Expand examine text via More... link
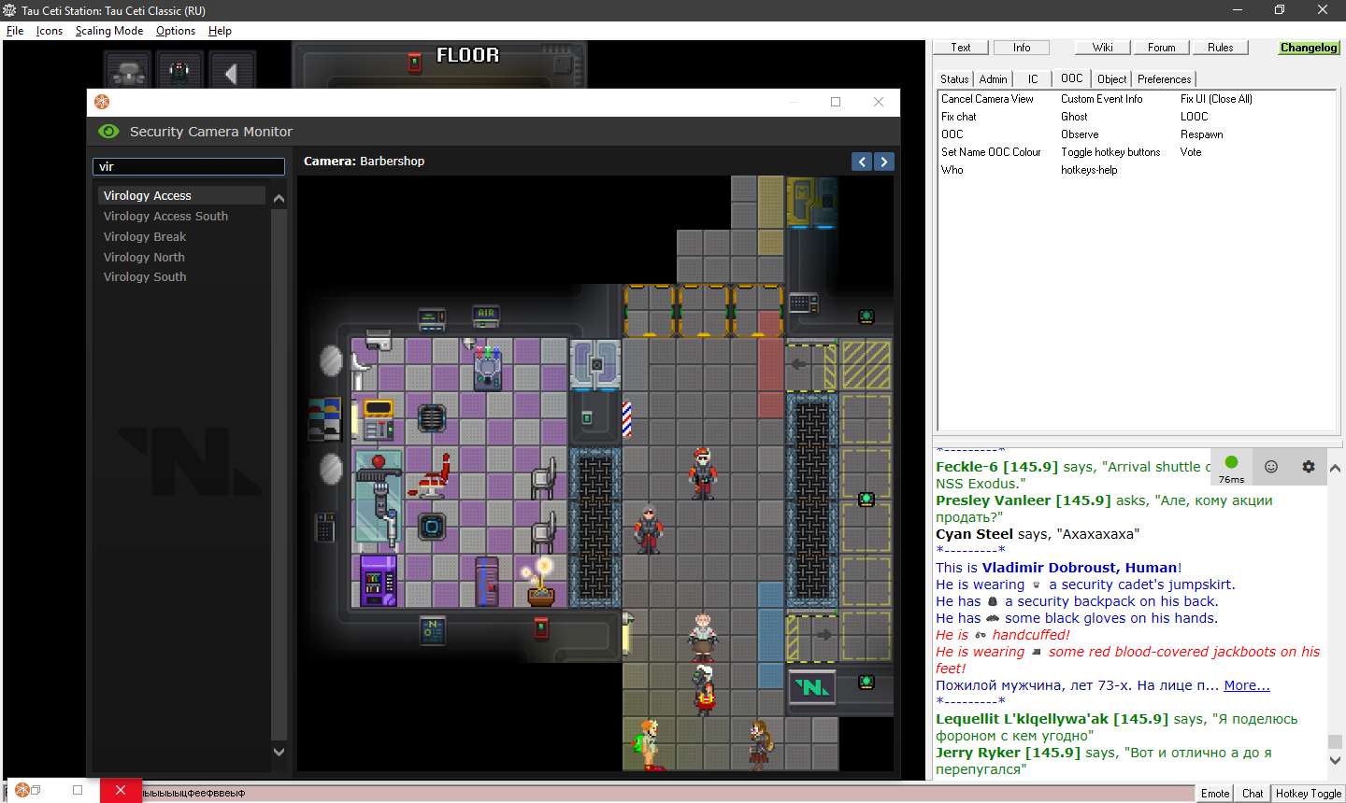1346x803 pixels. [1247, 685]
